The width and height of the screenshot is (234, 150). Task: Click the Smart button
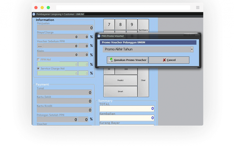[120, 92]
